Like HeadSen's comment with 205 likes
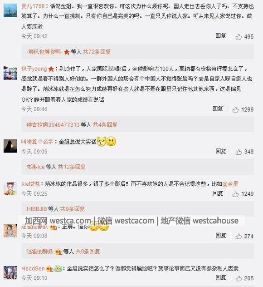263x287 pixels. [239, 278]
